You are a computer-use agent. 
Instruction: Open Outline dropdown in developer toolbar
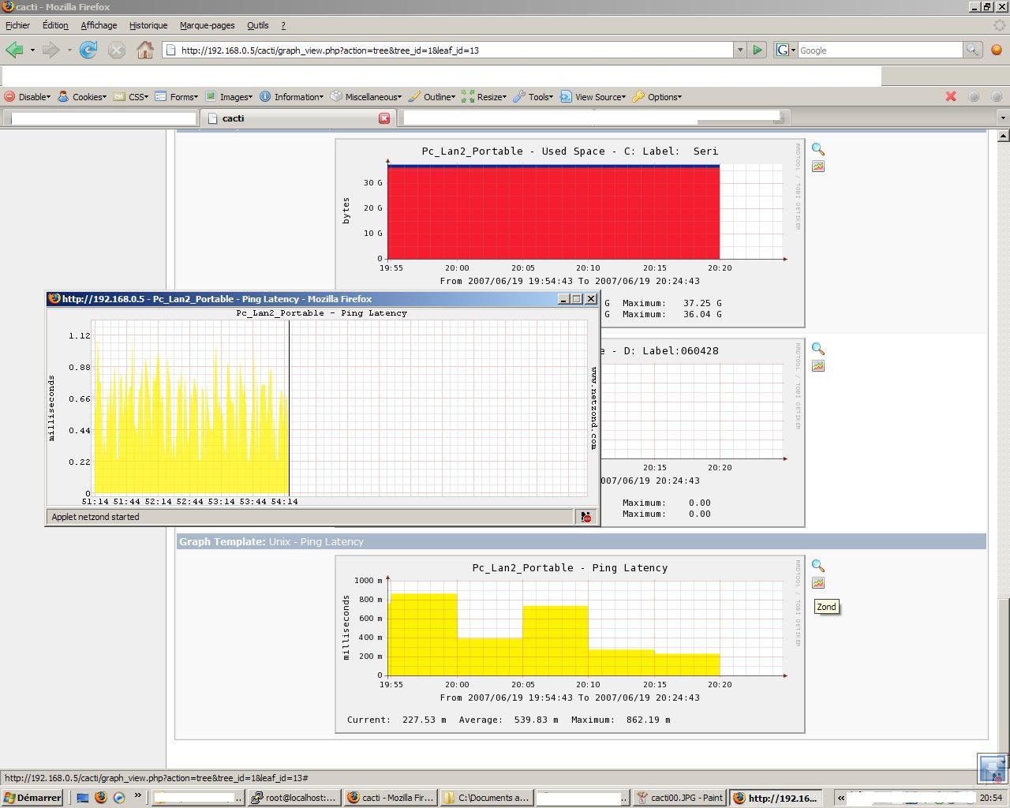tap(432, 96)
